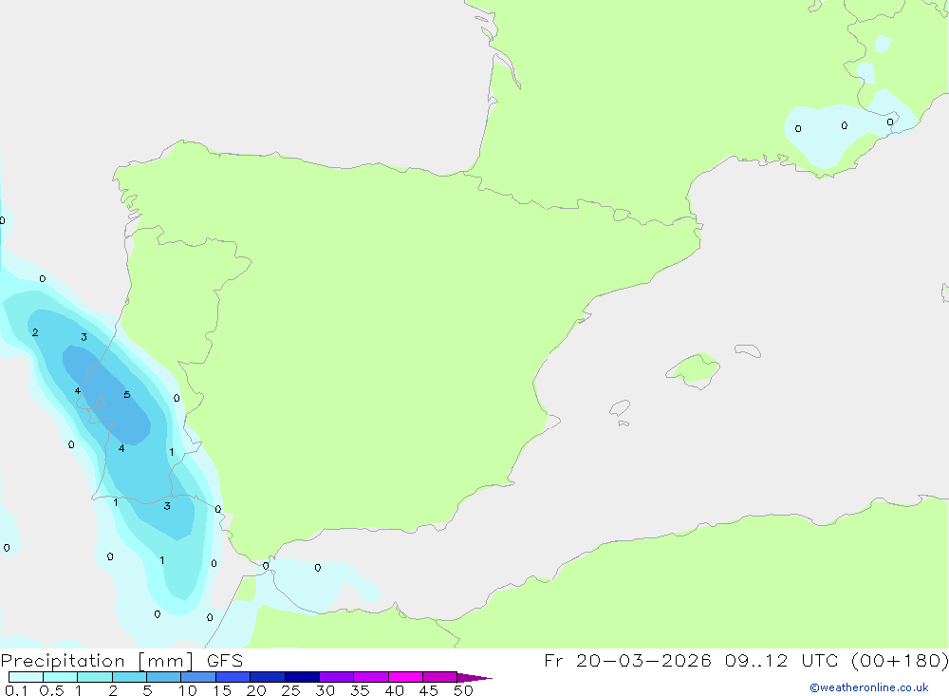Click the 'Fr 20-03-2026' date text
This screenshot has width=949, height=696.
coord(627,660)
